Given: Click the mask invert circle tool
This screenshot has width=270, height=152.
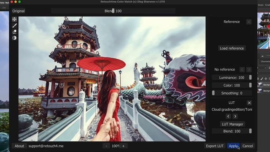Looking at the screenshot, I should pyautogui.click(x=14, y=38).
